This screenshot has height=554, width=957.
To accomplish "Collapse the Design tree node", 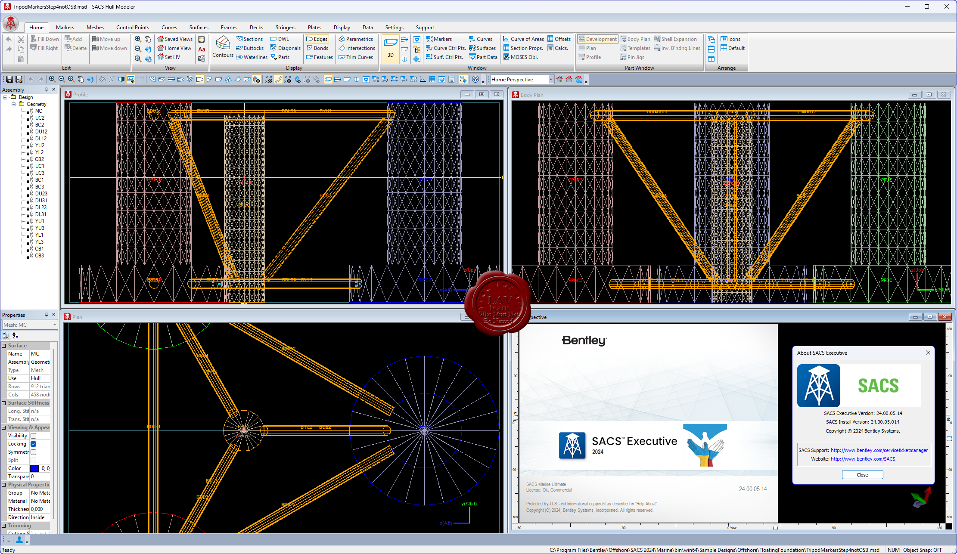I will (6, 97).
